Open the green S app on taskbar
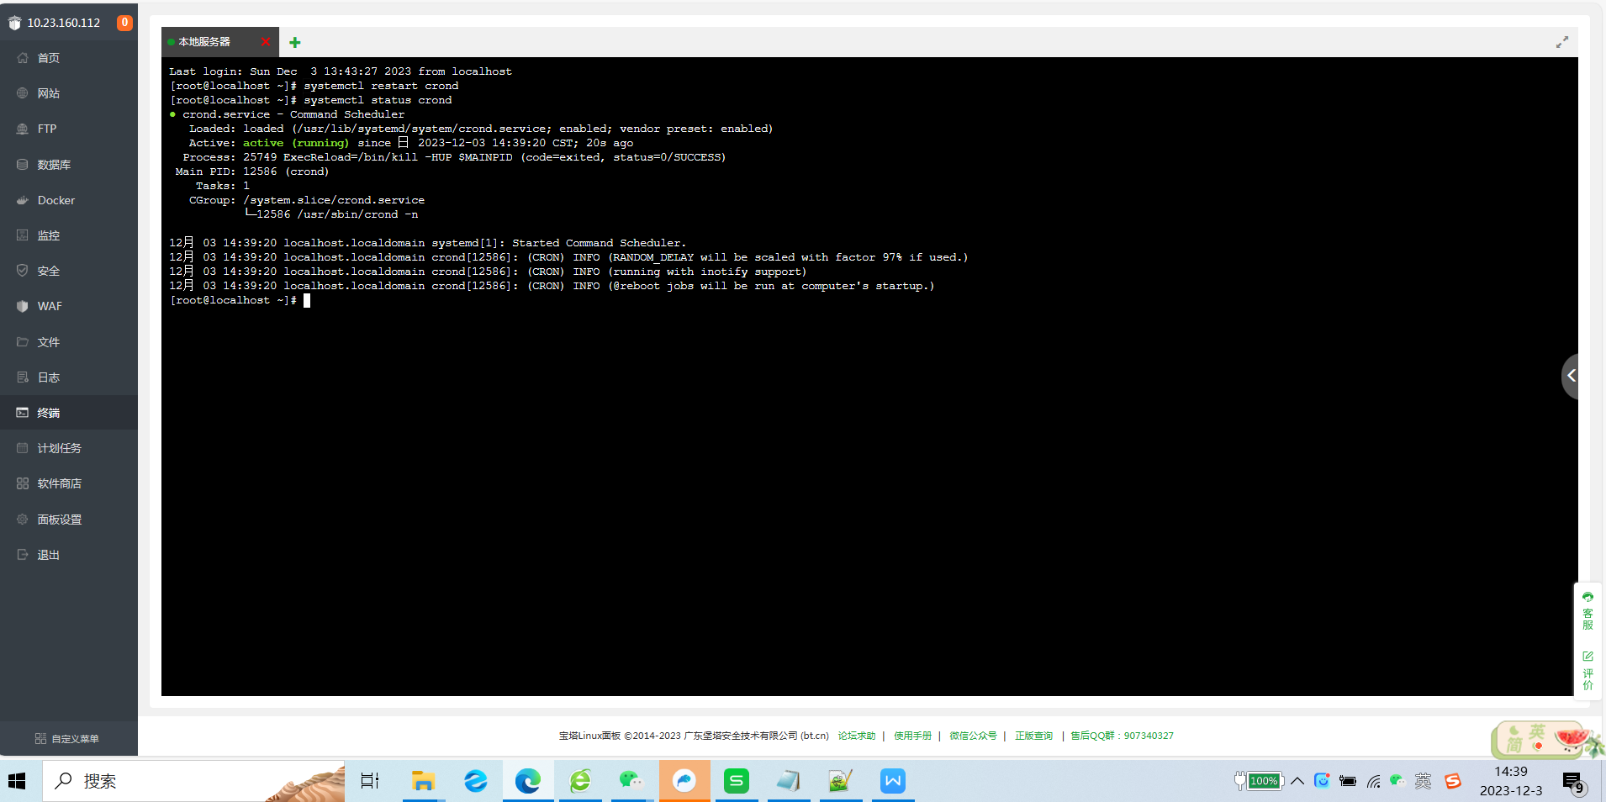This screenshot has height=802, width=1606. (x=737, y=781)
